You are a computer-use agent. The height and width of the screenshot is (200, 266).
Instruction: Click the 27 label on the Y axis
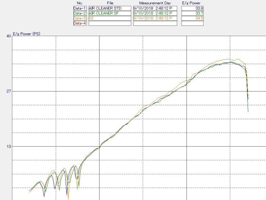click(9, 91)
